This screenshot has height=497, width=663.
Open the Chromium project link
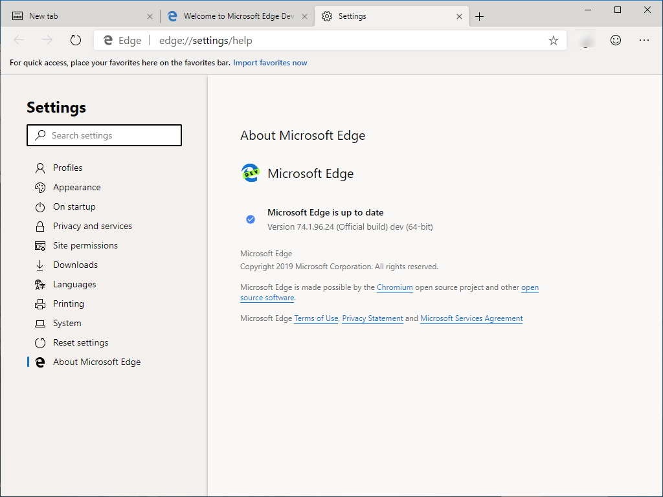395,287
